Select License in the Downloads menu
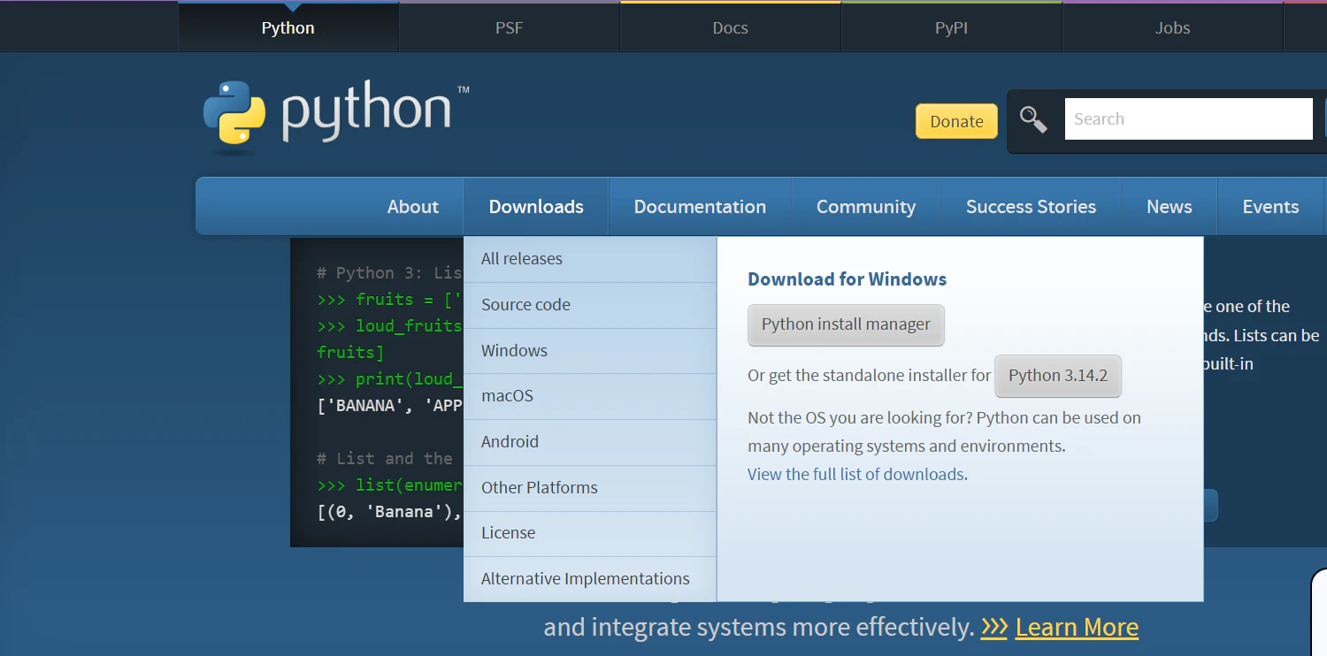Viewport: 1327px width, 656px height. (x=590, y=533)
